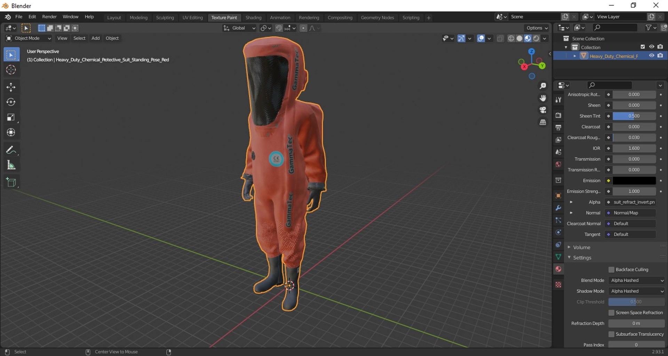This screenshot has height=356, width=668.
Task: Collapse the Settings panel
Action: pyautogui.click(x=582, y=258)
